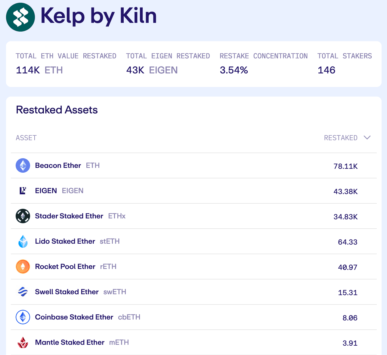Click the Restake Concentration 3.54% figure
This screenshot has width=387, height=355.
[234, 70]
